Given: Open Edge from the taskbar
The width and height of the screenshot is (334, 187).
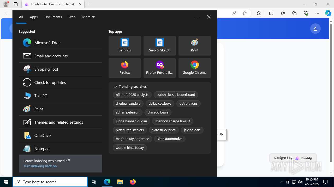Looking at the screenshot, I should (x=107, y=182).
